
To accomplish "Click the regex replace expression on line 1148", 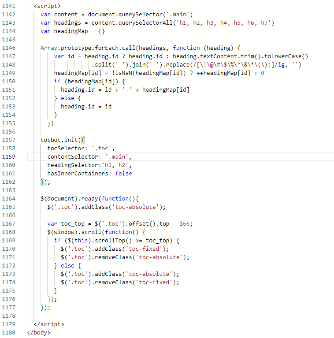I will (x=234, y=65).
